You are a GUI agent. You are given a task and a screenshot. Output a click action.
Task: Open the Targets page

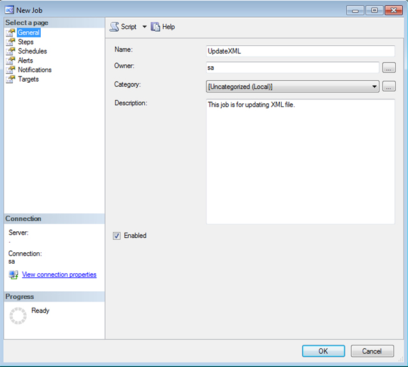pos(28,80)
